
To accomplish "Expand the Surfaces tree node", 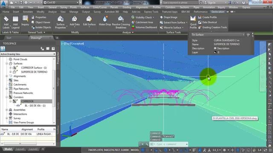I will [x=7, y=63].
